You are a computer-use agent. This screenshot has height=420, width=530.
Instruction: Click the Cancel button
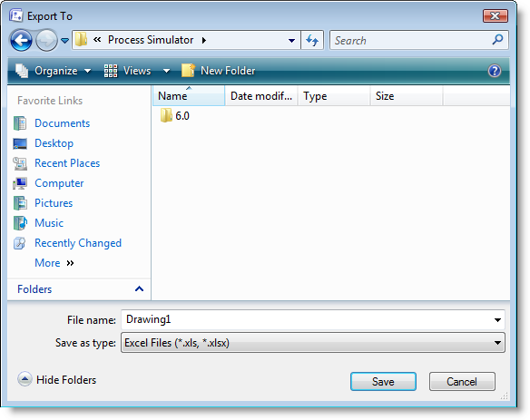[x=462, y=382]
